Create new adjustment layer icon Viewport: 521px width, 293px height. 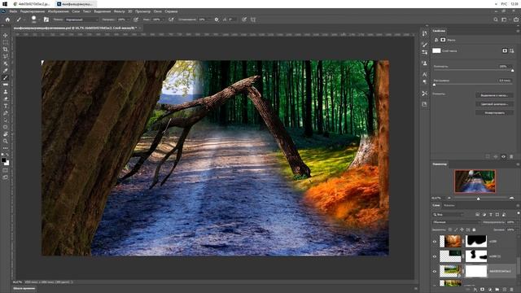[x=490, y=290]
